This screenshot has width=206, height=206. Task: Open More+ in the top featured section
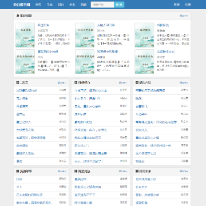[184, 16]
